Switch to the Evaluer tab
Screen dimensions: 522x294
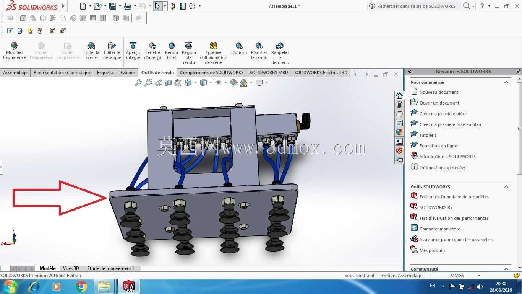click(128, 73)
